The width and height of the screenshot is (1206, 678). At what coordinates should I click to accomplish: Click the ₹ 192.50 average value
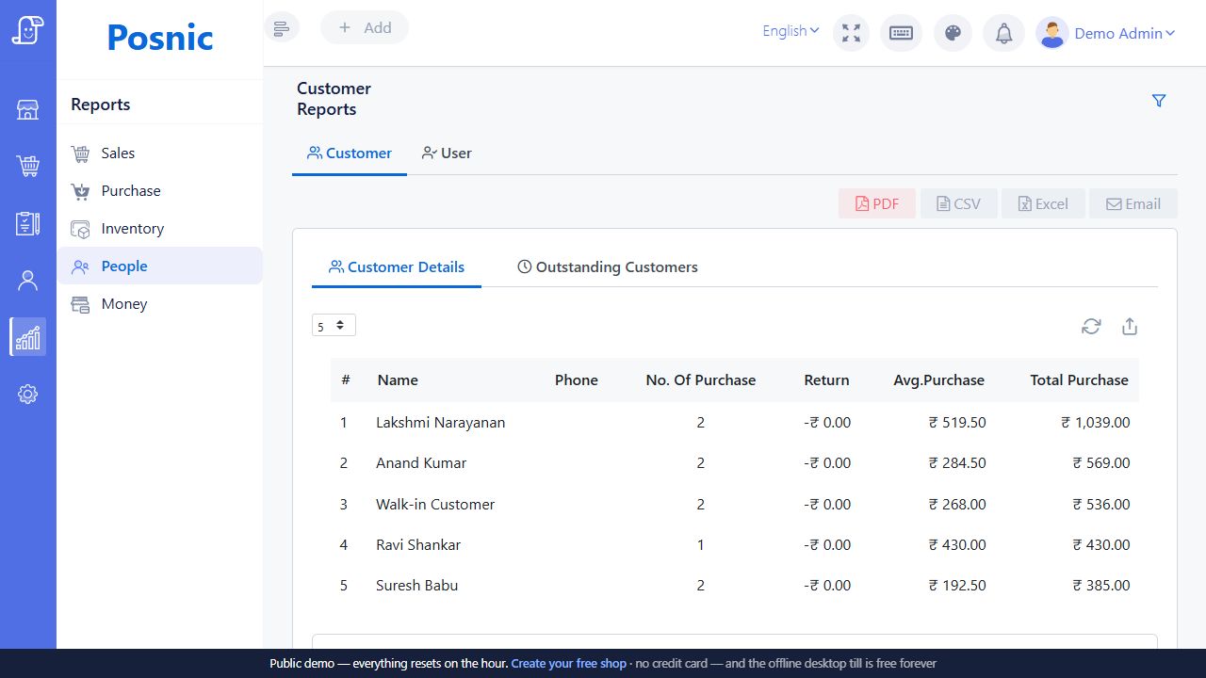pyautogui.click(x=957, y=585)
